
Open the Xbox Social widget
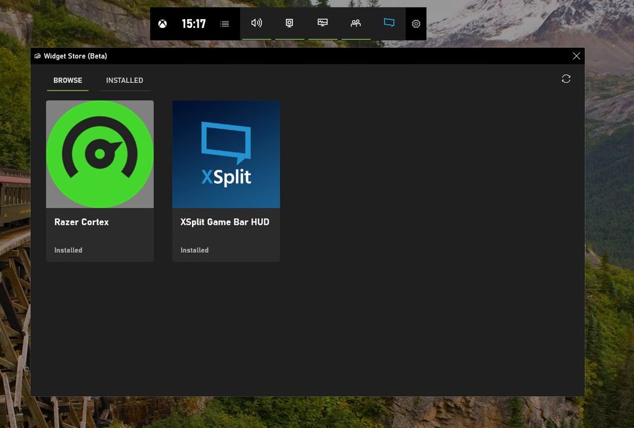(x=356, y=24)
